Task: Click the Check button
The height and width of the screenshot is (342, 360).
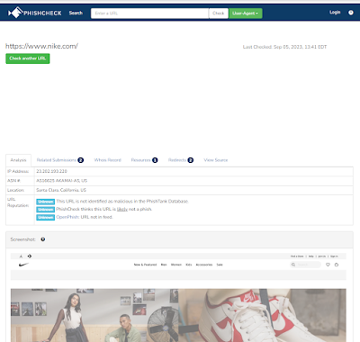Action: pyautogui.click(x=219, y=13)
